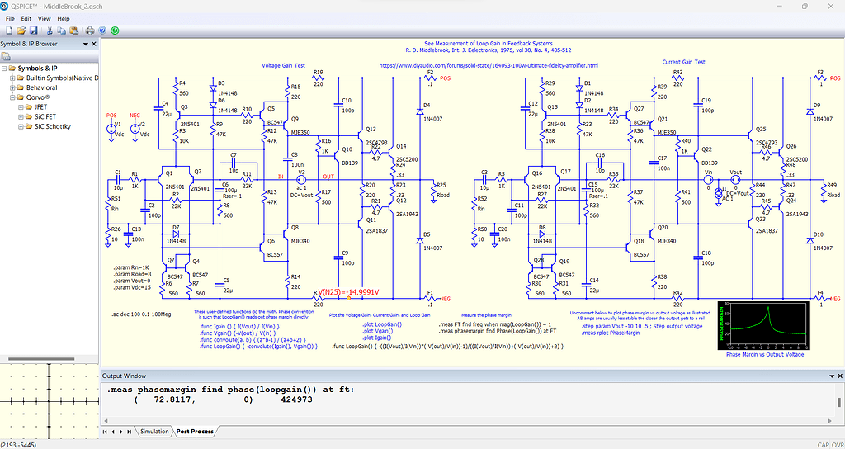
Task: Open the View menu
Action: [x=45, y=18]
